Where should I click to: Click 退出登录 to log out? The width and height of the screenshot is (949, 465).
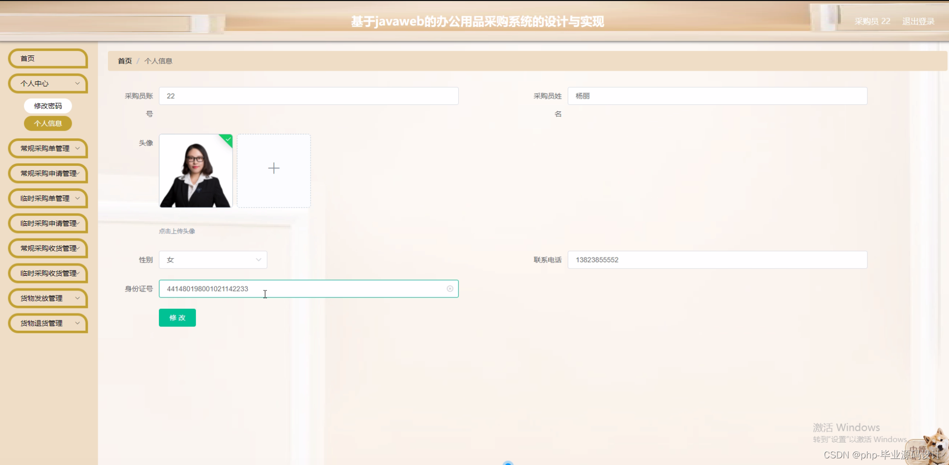pyautogui.click(x=918, y=21)
